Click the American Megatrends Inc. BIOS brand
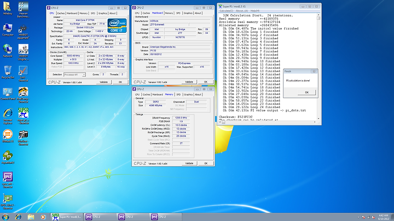This screenshot has width=394, height=221. pos(179,47)
